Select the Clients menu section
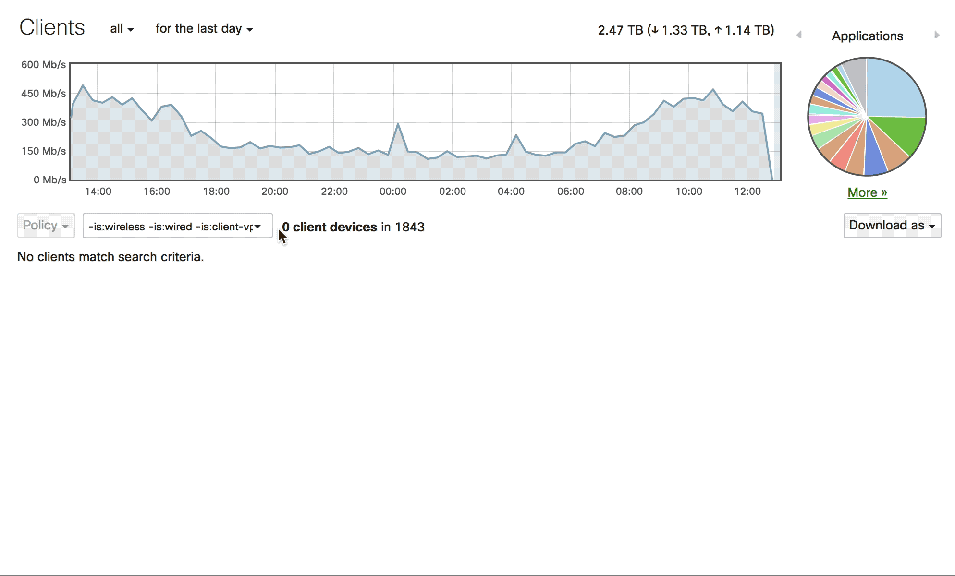Viewport: 955px width, 576px height. coord(52,27)
